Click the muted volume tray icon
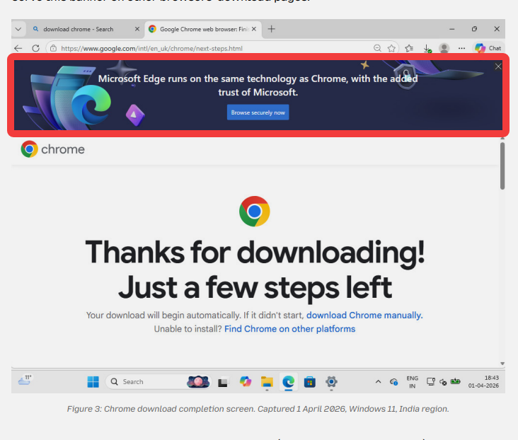Screen dimensions: 518x440 443,382
